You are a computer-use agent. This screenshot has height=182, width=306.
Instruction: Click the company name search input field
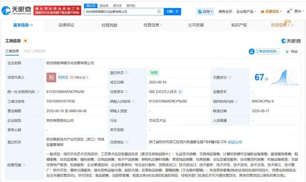[x=121, y=11]
